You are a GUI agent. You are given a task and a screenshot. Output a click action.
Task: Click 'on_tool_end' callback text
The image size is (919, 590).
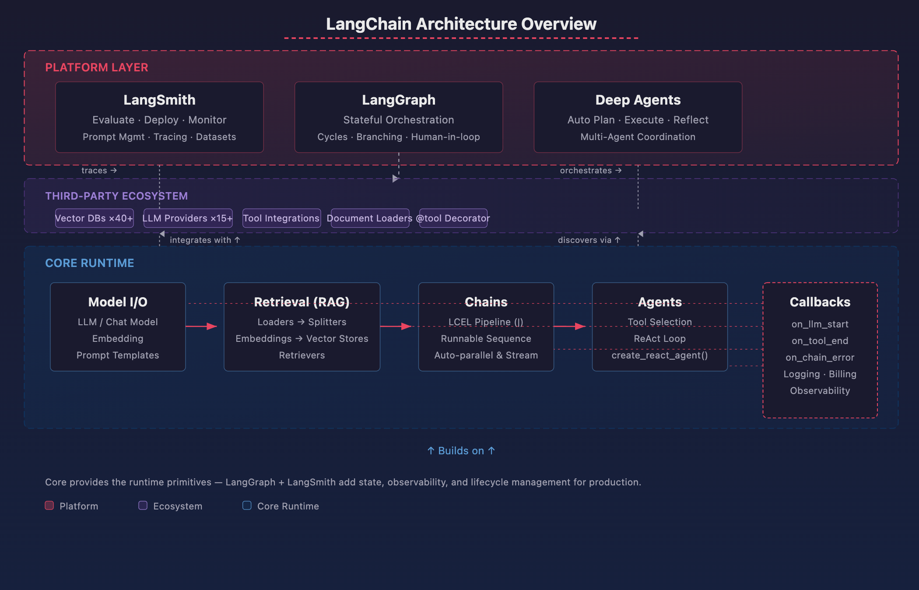pyautogui.click(x=820, y=341)
